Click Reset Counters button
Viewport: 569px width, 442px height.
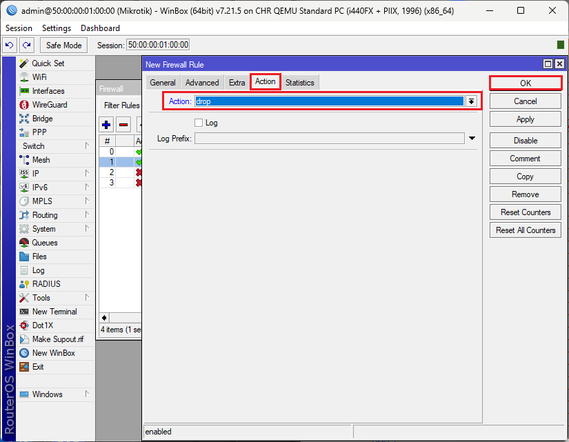(526, 212)
